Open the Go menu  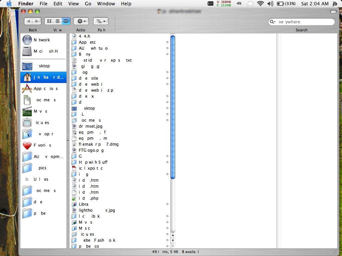pos(88,4)
